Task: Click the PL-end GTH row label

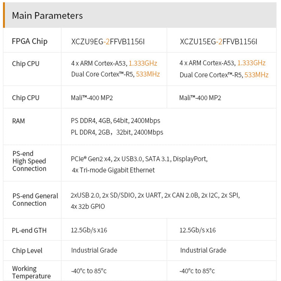Action: coord(29,230)
